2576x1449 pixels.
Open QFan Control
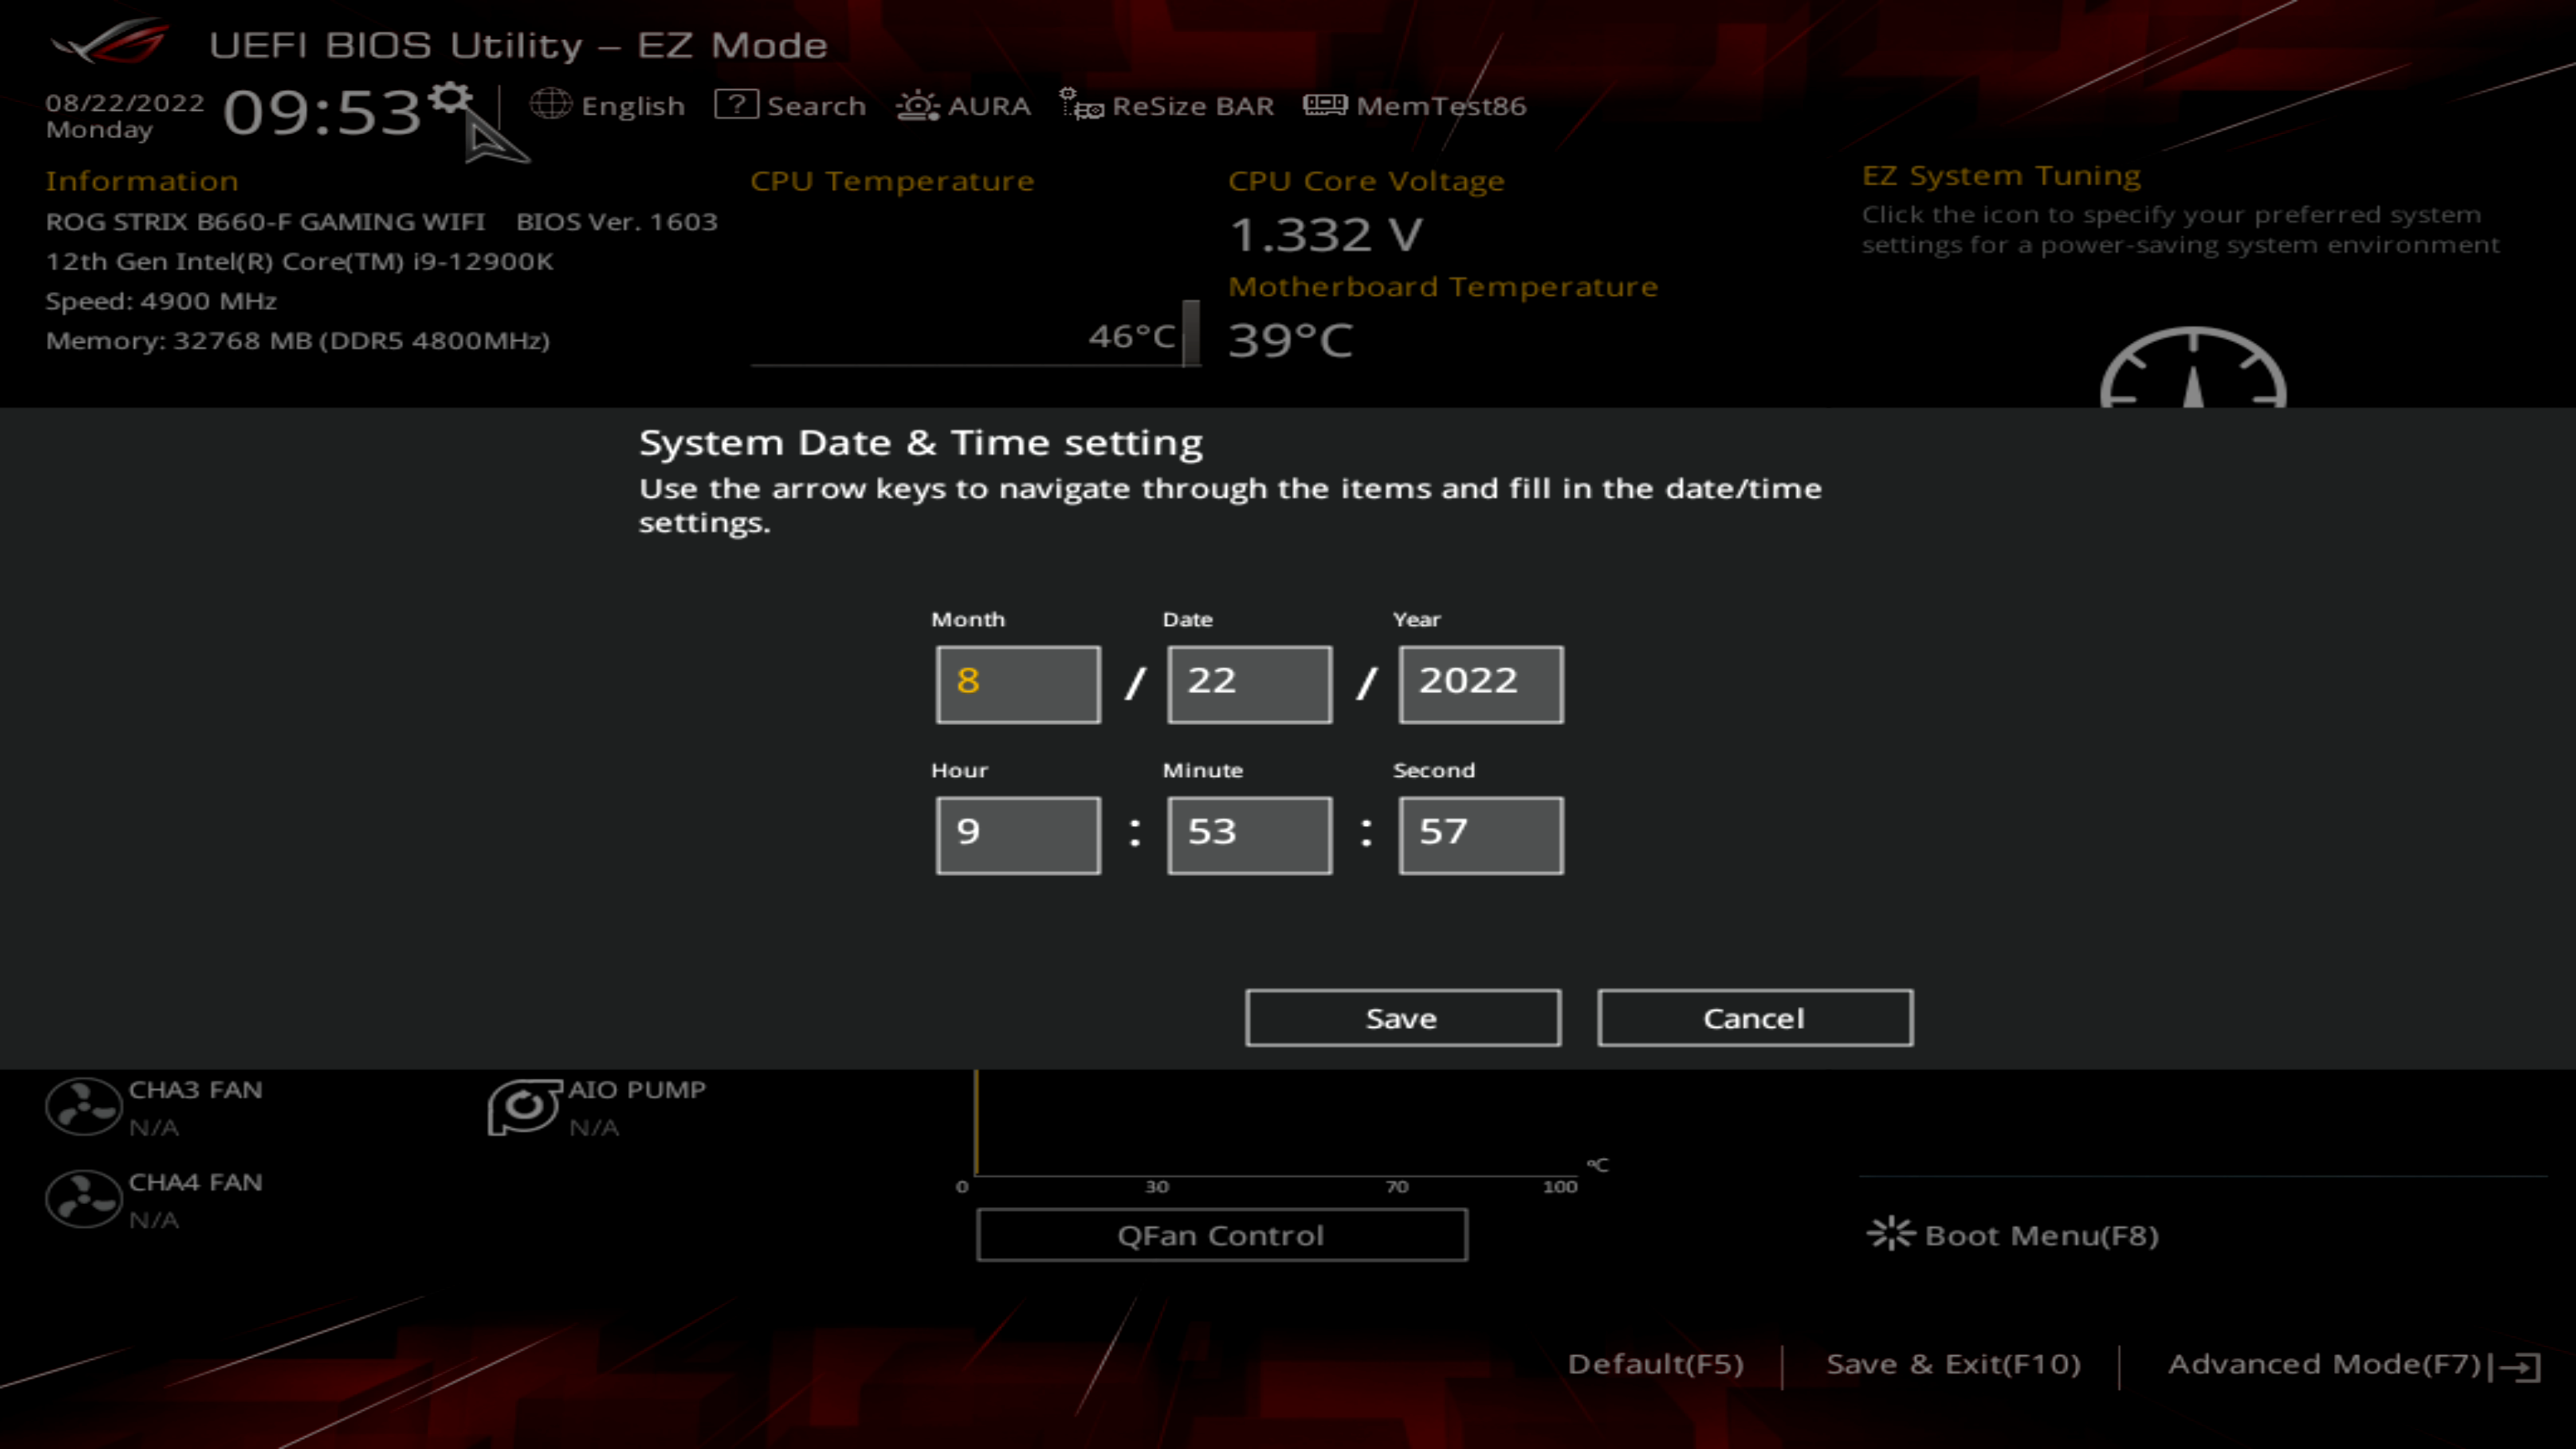tap(1221, 1235)
